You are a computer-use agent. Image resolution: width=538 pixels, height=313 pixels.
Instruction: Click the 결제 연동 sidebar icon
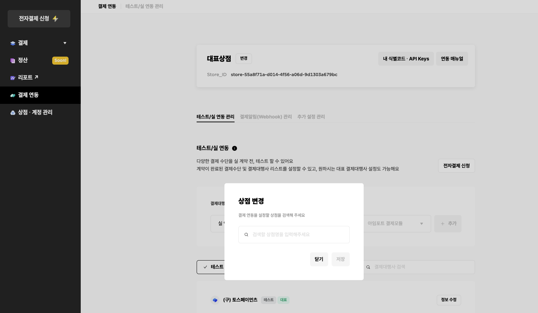[13, 95]
